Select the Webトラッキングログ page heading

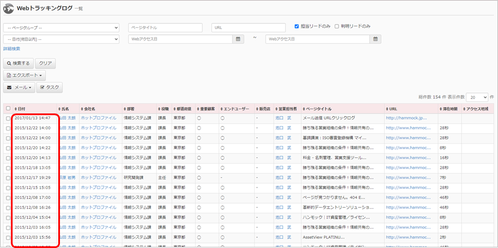[x=45, y=9]
